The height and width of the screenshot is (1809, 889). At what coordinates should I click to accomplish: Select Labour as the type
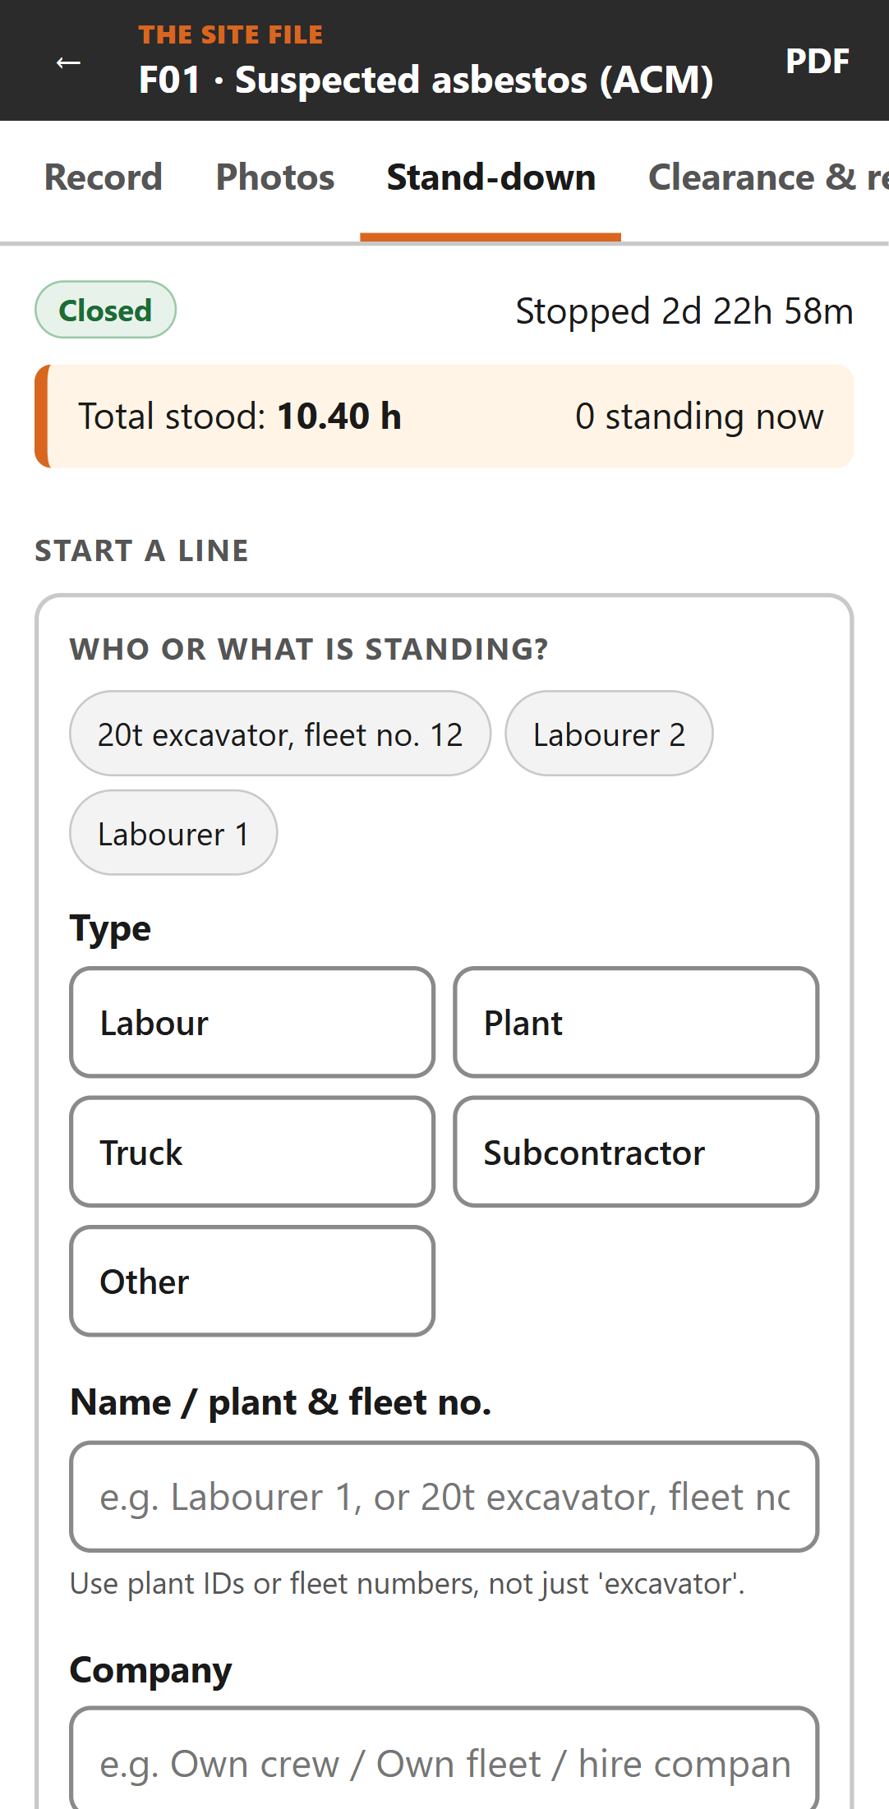252,1023
